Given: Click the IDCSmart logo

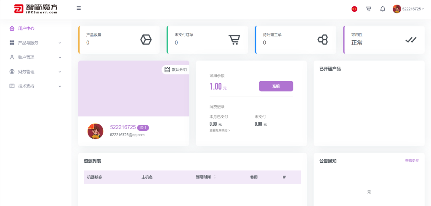Looking at the screenshot, I should pyautogui.click(x=36, y=9).
